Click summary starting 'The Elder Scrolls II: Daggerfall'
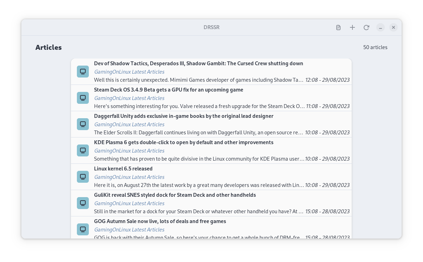This screenshot has height=262, width=423. point(199,133)
